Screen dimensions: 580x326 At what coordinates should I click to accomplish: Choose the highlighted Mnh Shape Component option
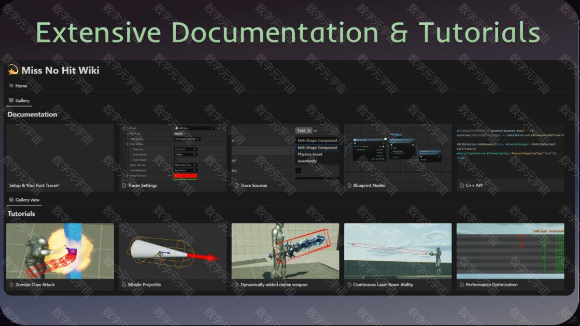click(317, 147)
